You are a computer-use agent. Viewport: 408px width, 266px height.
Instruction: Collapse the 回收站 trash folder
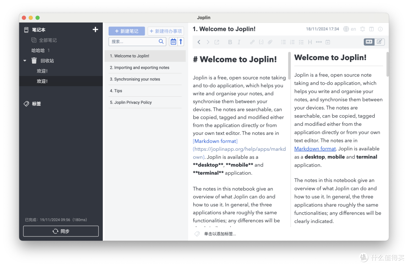25,61
